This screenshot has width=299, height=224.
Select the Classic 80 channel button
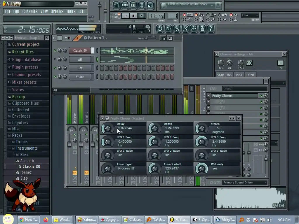(x=80, y=50)
